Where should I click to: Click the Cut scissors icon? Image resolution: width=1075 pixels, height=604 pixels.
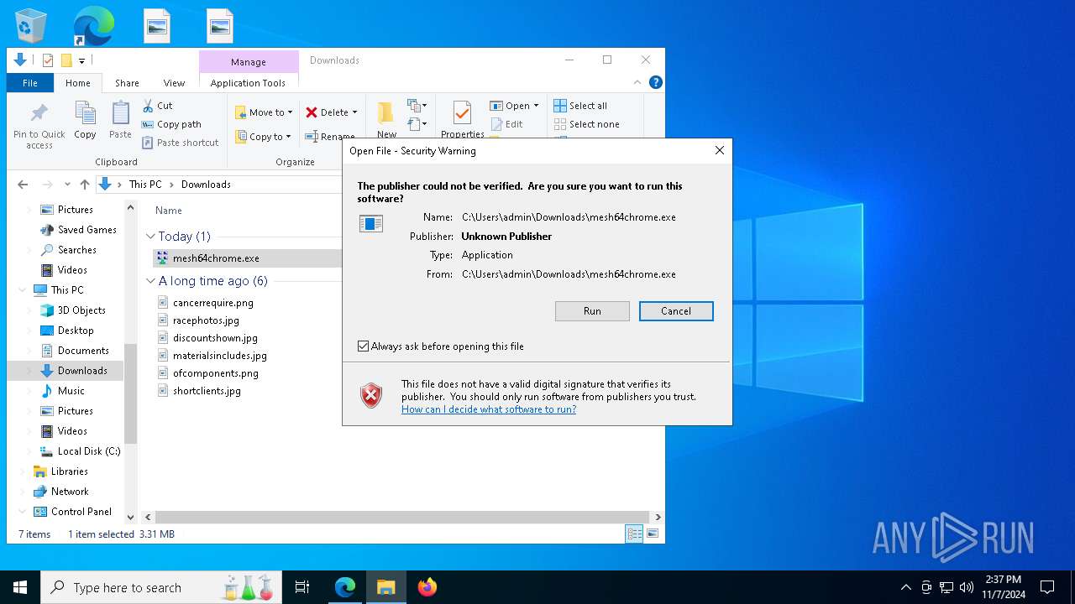click(x=148, y=106)
